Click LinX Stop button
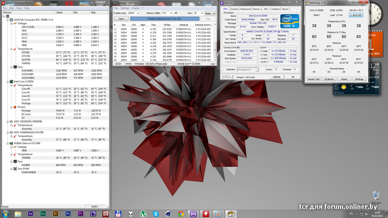388x218 pixels. click(208, 19)
